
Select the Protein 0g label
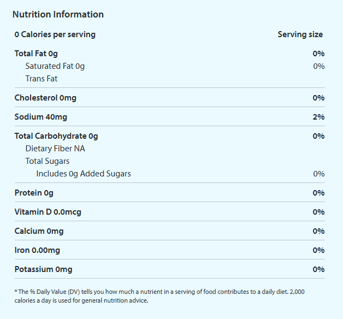tap(34, 193)
